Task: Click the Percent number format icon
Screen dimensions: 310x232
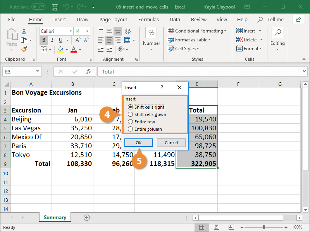Action: [x=151, y=33]
